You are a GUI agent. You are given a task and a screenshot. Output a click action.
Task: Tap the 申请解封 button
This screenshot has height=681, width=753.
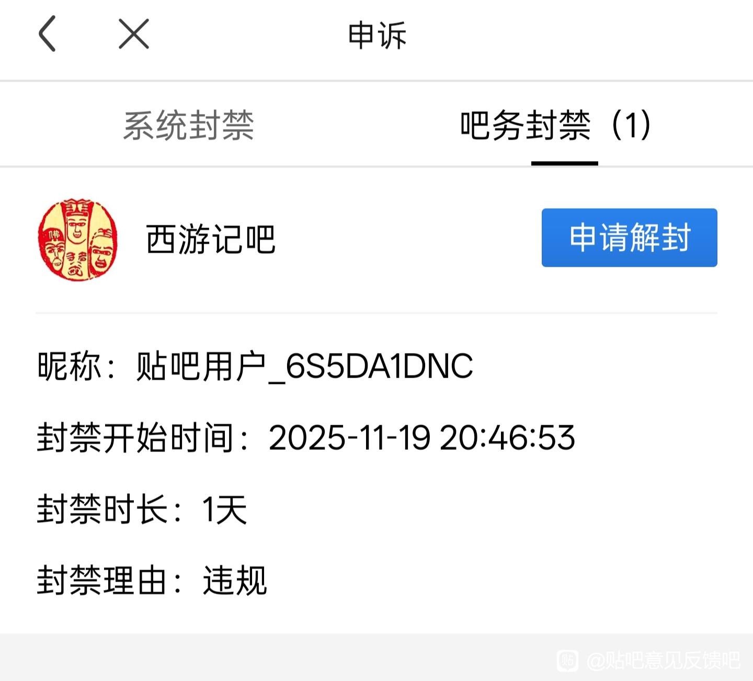click(630, 237)
